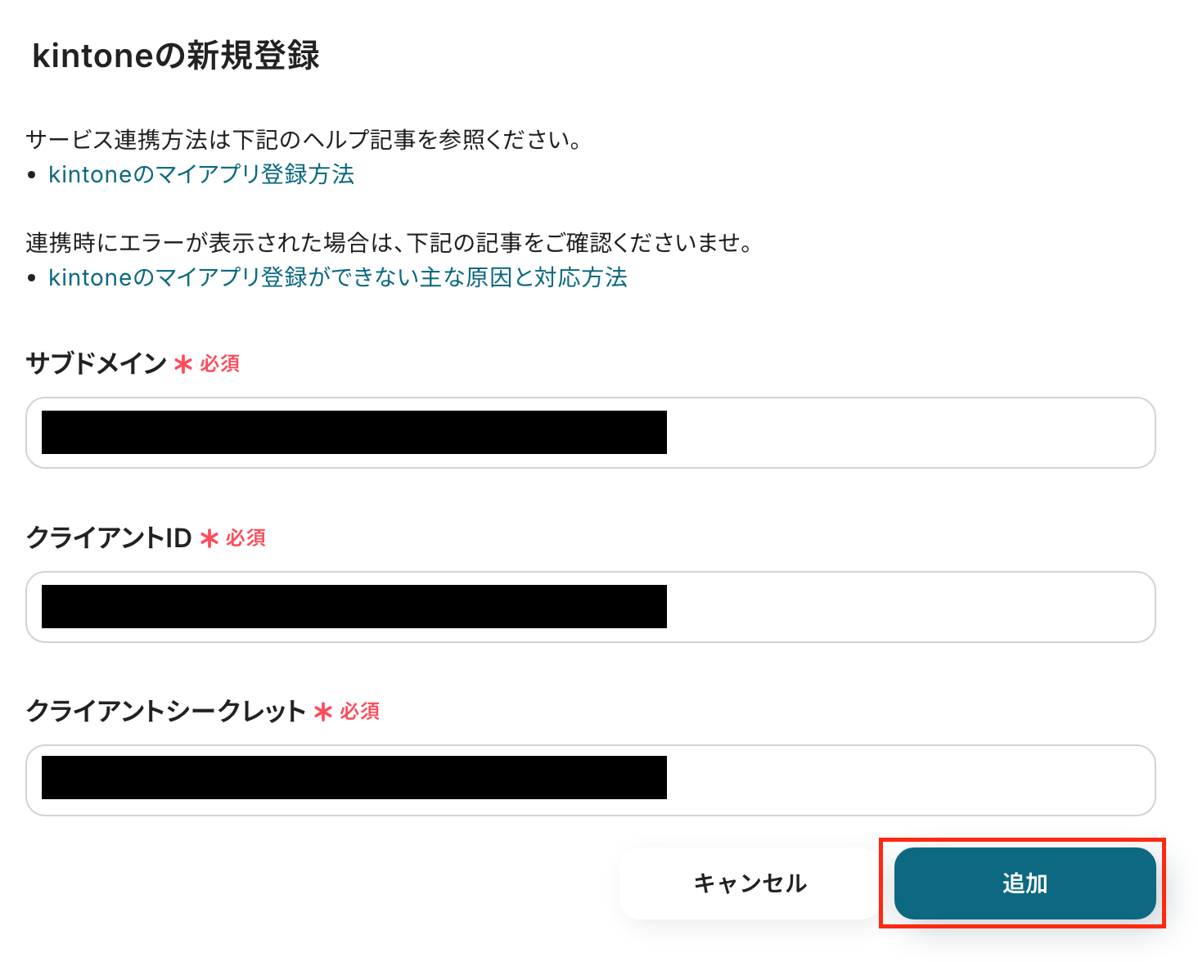Click the 必須 marker next to クライアントシークレット
Screen dimensions: 1198x962
360,712
